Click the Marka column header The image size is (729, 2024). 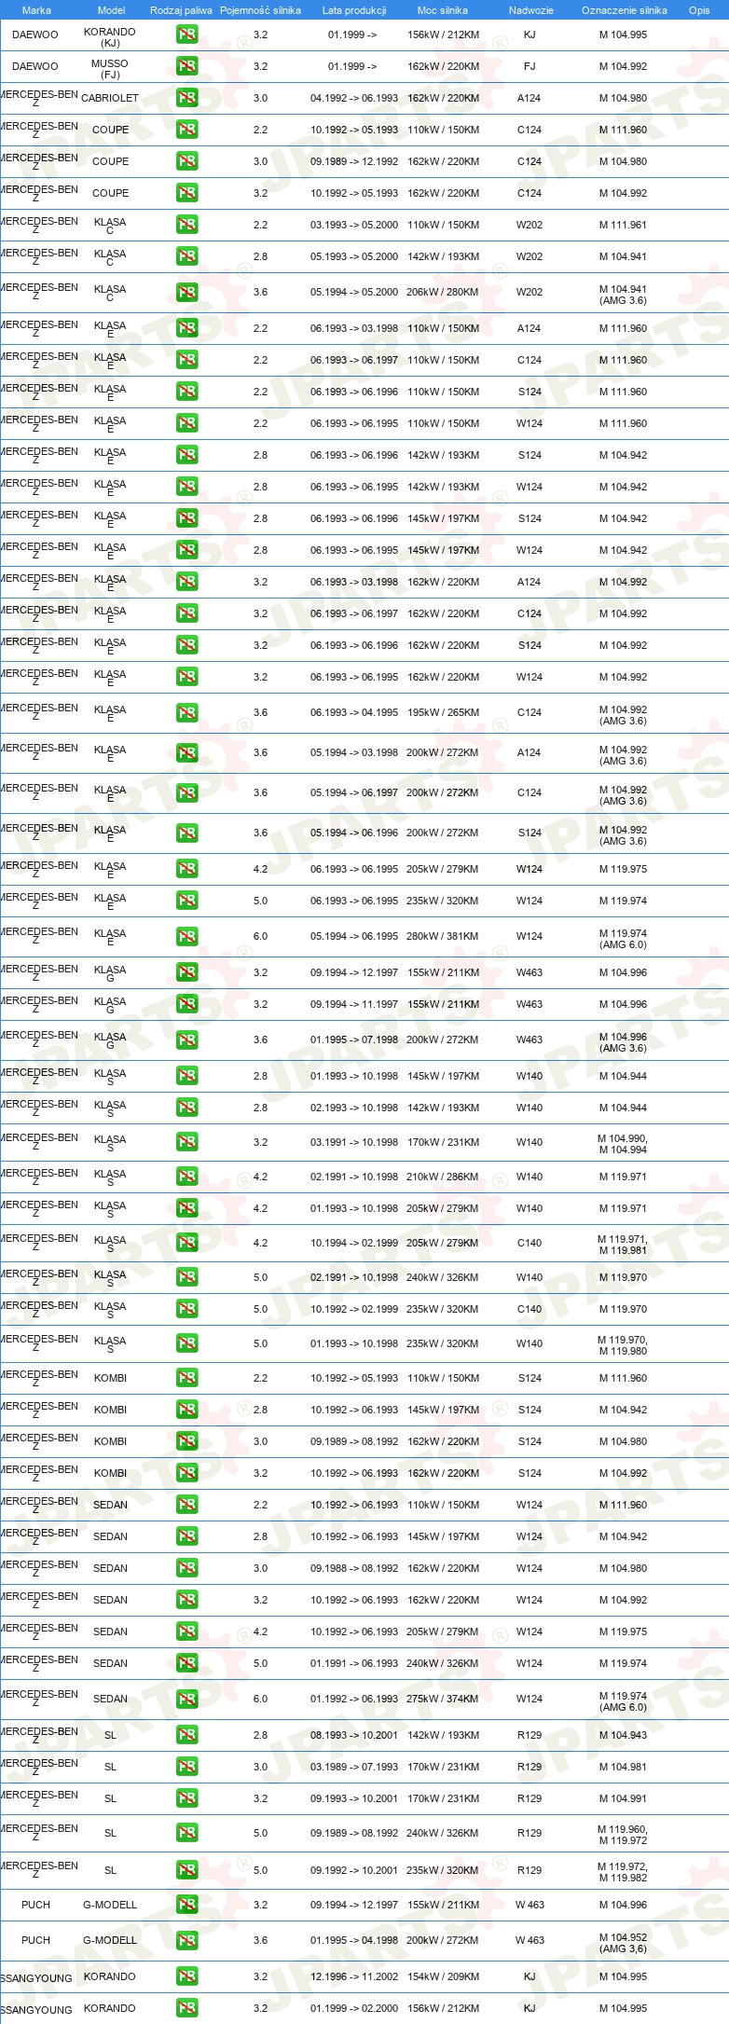pyautogui.click(x=36, y=10)
